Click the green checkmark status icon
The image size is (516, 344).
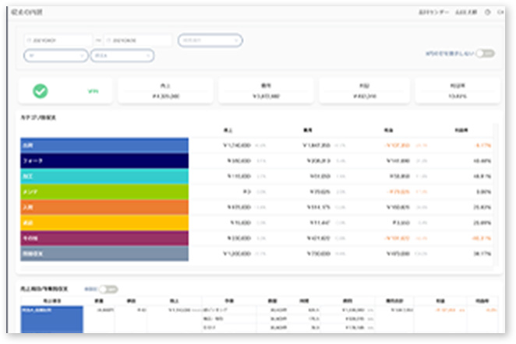pos(40,91)
